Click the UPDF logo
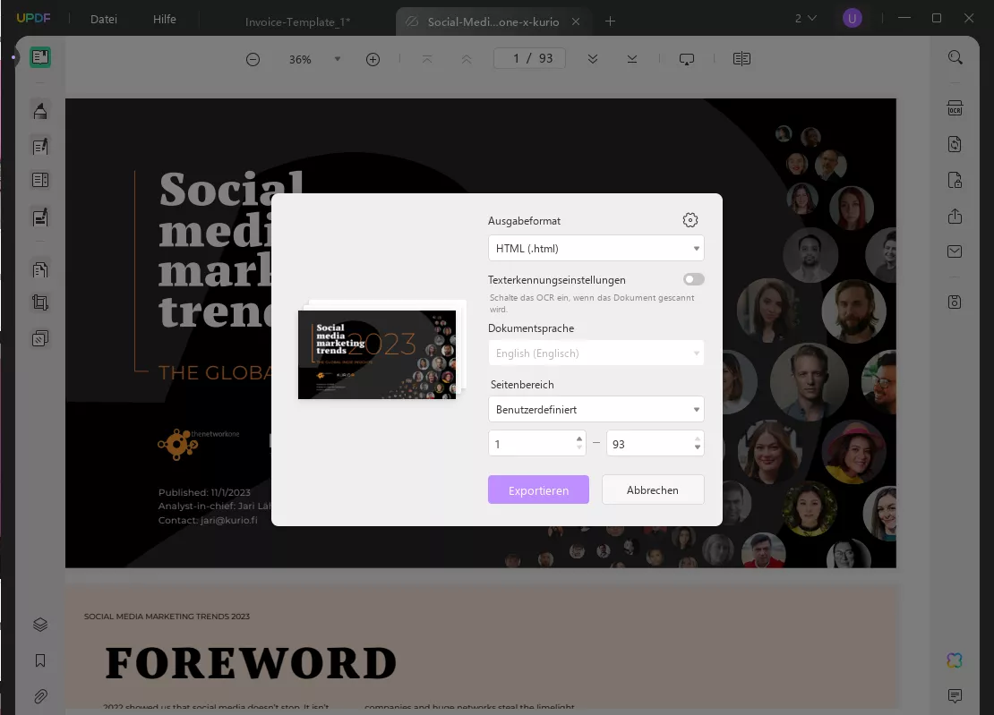This screenshot has width=994, height=715. click(33, 18)
